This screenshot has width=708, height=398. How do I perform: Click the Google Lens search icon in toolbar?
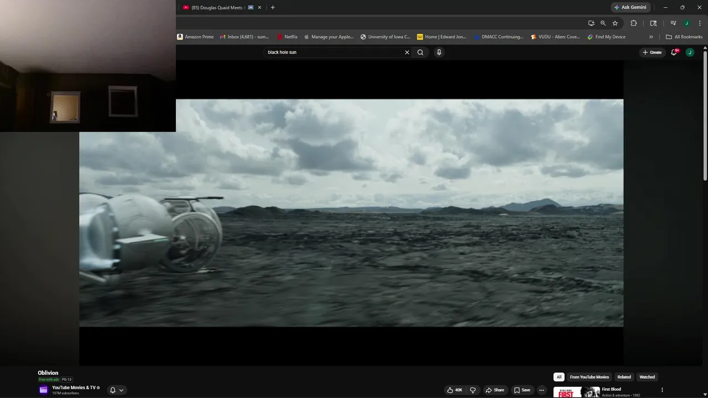[x=653, y=23]
